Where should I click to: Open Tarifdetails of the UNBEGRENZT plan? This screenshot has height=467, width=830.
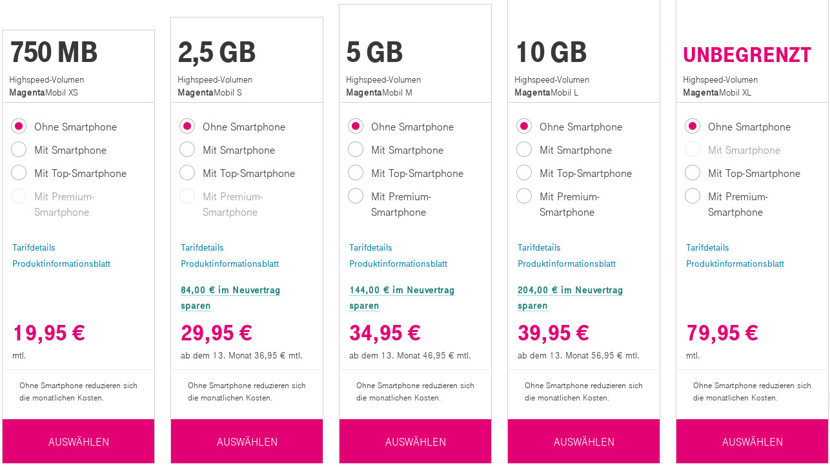coord(707,247)
